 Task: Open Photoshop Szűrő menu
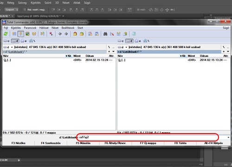click(x=48, y=3)
